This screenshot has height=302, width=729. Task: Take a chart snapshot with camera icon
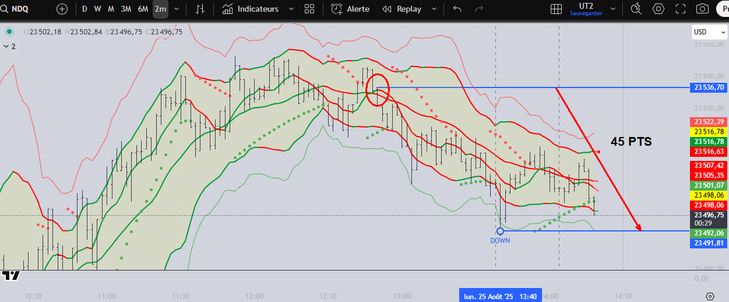[703, 9]
